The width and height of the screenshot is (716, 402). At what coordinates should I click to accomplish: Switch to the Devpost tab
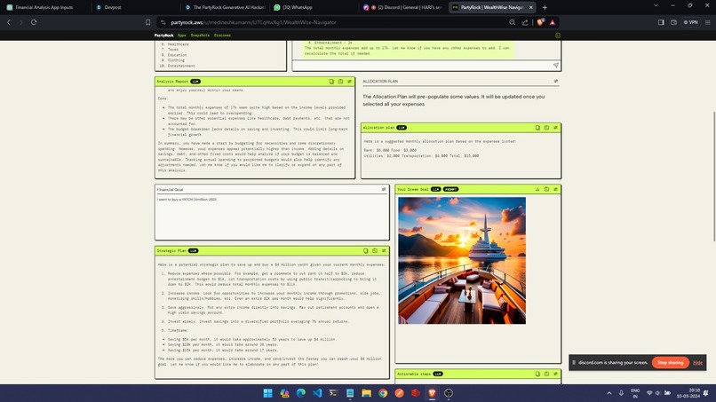112,7
